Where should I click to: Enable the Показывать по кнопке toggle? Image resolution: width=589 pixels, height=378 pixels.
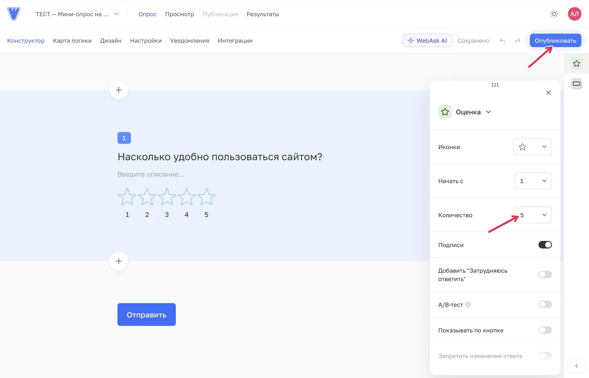tap(545, 330)
